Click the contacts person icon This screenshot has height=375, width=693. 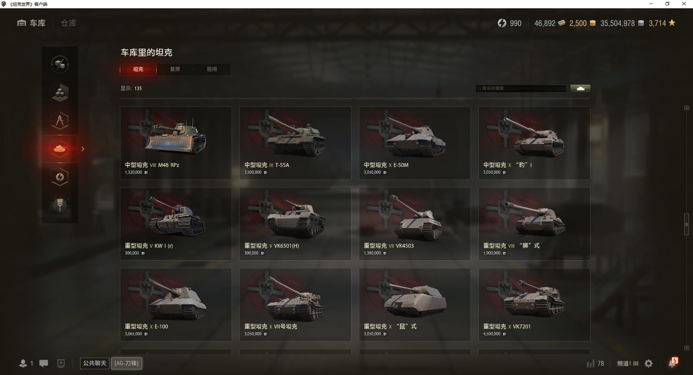pyautogui.click(x=23, y=363)
